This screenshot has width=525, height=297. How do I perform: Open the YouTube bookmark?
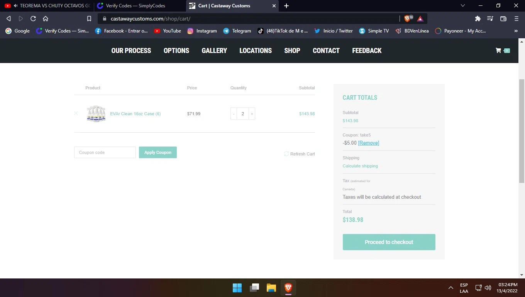pyautogui.click(x=168, y=31)
